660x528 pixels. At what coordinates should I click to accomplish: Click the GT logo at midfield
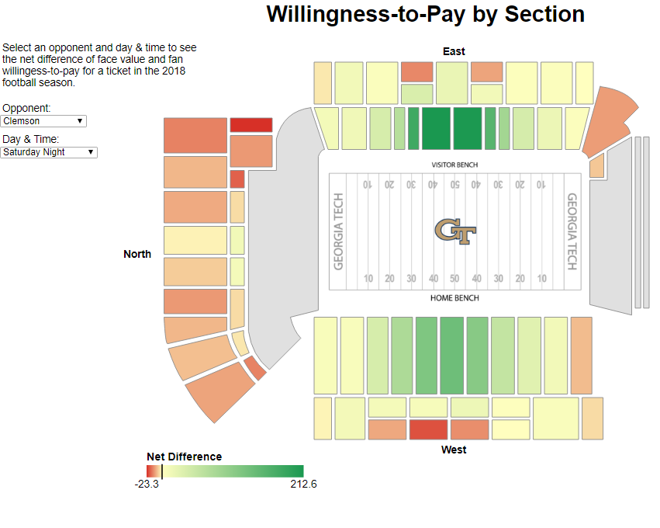coord(454,231)
